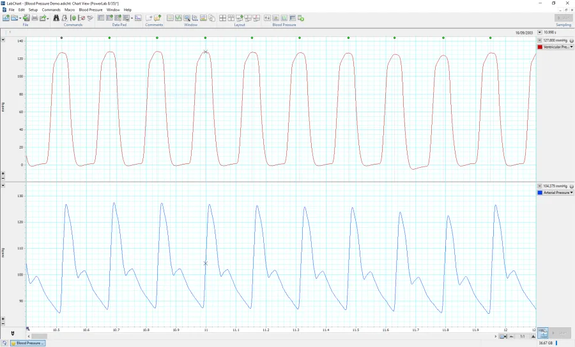Viewport: 575px width, 347px height.
Task: Click the Find binoculars icon
Action: pos(56,18)
